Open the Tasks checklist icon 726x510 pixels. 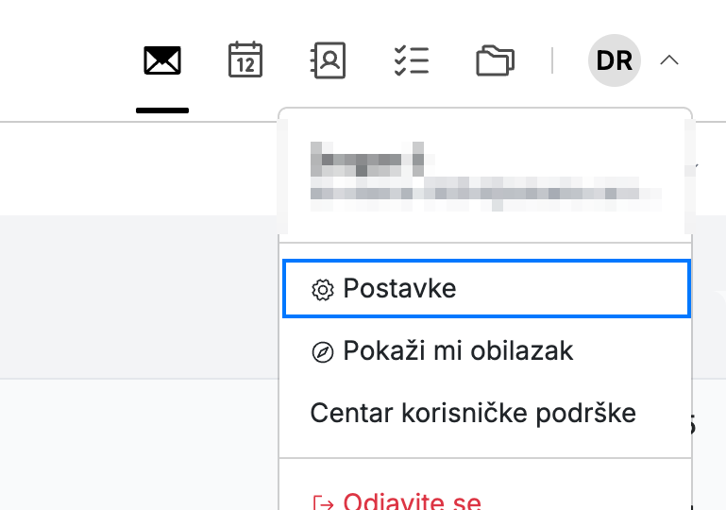tap(412, 60)
